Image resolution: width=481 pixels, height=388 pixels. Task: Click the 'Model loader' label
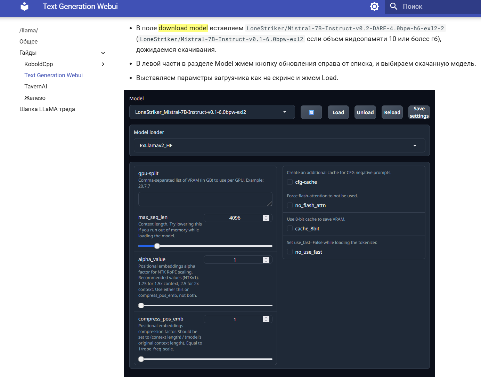[x=149, y=132]
